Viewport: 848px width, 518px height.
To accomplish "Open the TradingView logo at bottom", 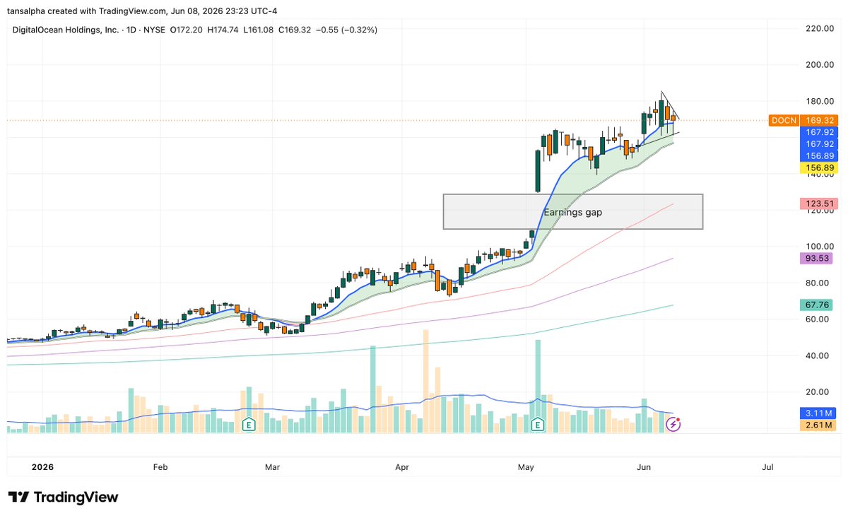I will (63, 497).
